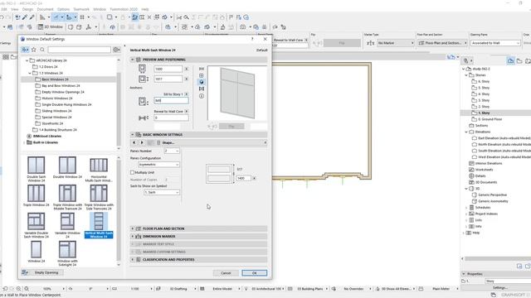This screenshot has height=298, width=531.
Task: Open the Sill to Story 1 anchor dropdown
Action: click(x=186, y=94)
